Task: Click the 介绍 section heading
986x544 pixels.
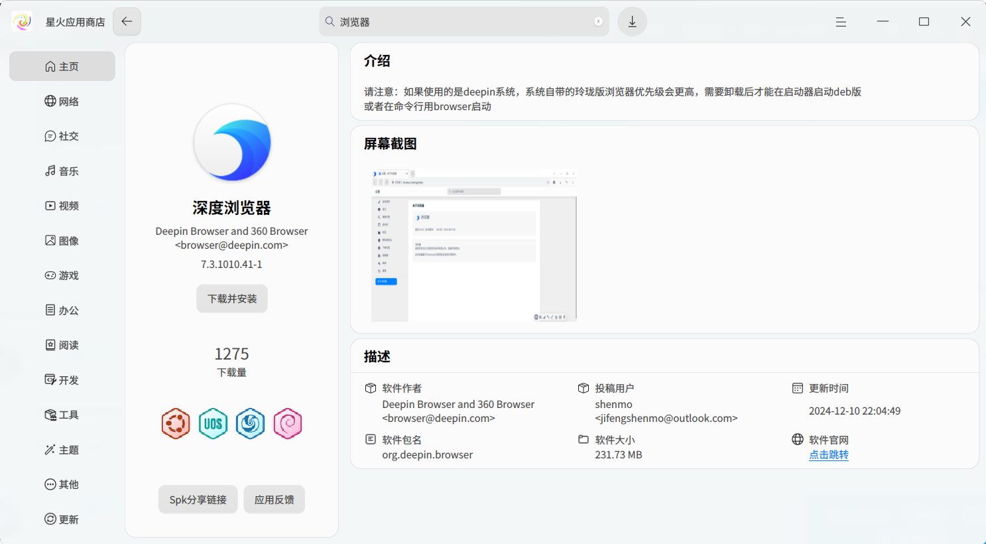Action: (377, 61)
